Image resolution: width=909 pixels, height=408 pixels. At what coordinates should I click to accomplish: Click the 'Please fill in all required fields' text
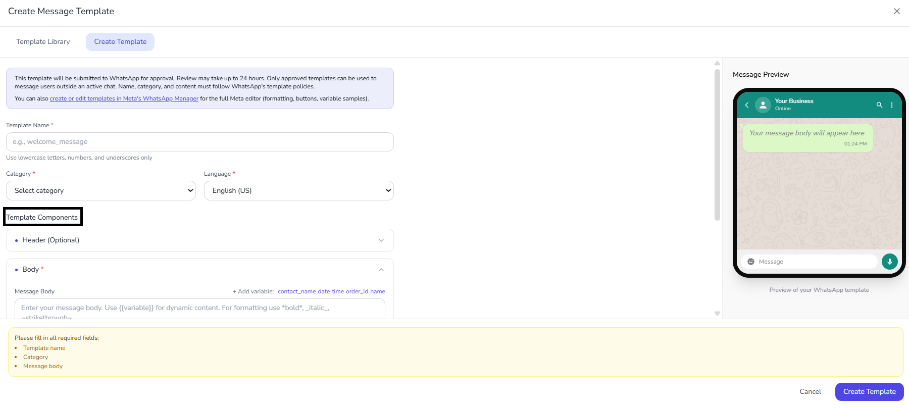[57, 338]
